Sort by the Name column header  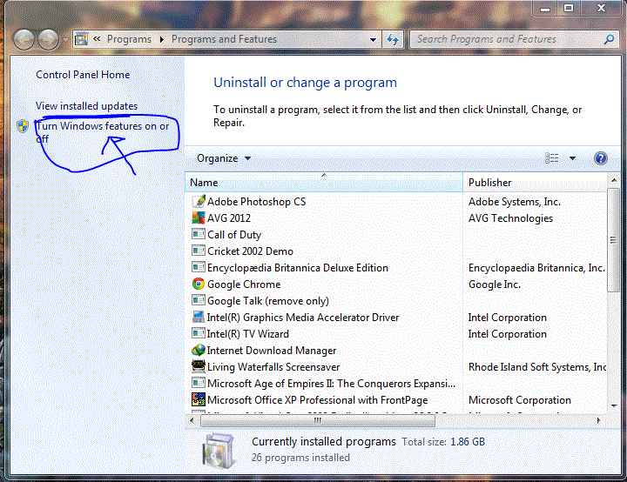[324, 182]
